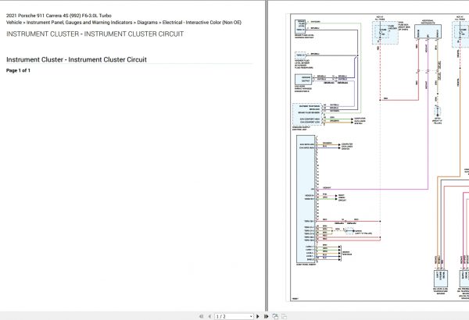This screenshot has height=320, width=469.
Task: Select the single page view icon
Action: tap(276, 315)
